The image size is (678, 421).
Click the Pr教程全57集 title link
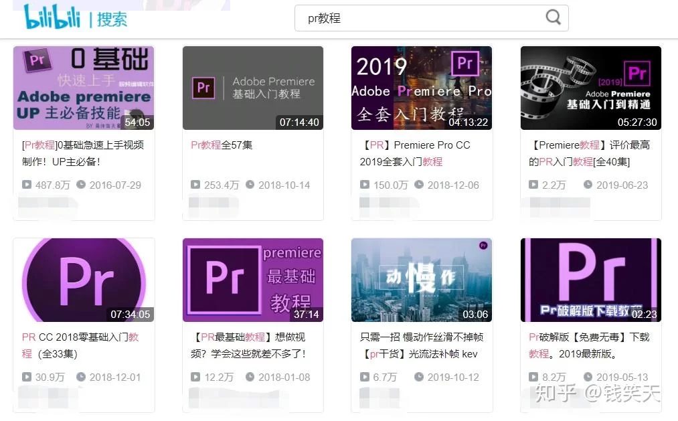pos(222,145)
